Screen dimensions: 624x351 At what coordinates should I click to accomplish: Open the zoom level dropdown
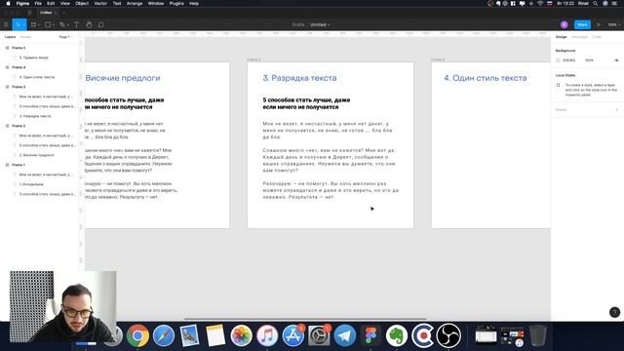click(613, 24)
